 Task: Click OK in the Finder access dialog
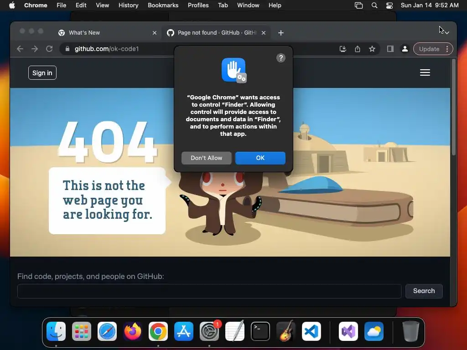pyautogui.click(x=260, y=158)
